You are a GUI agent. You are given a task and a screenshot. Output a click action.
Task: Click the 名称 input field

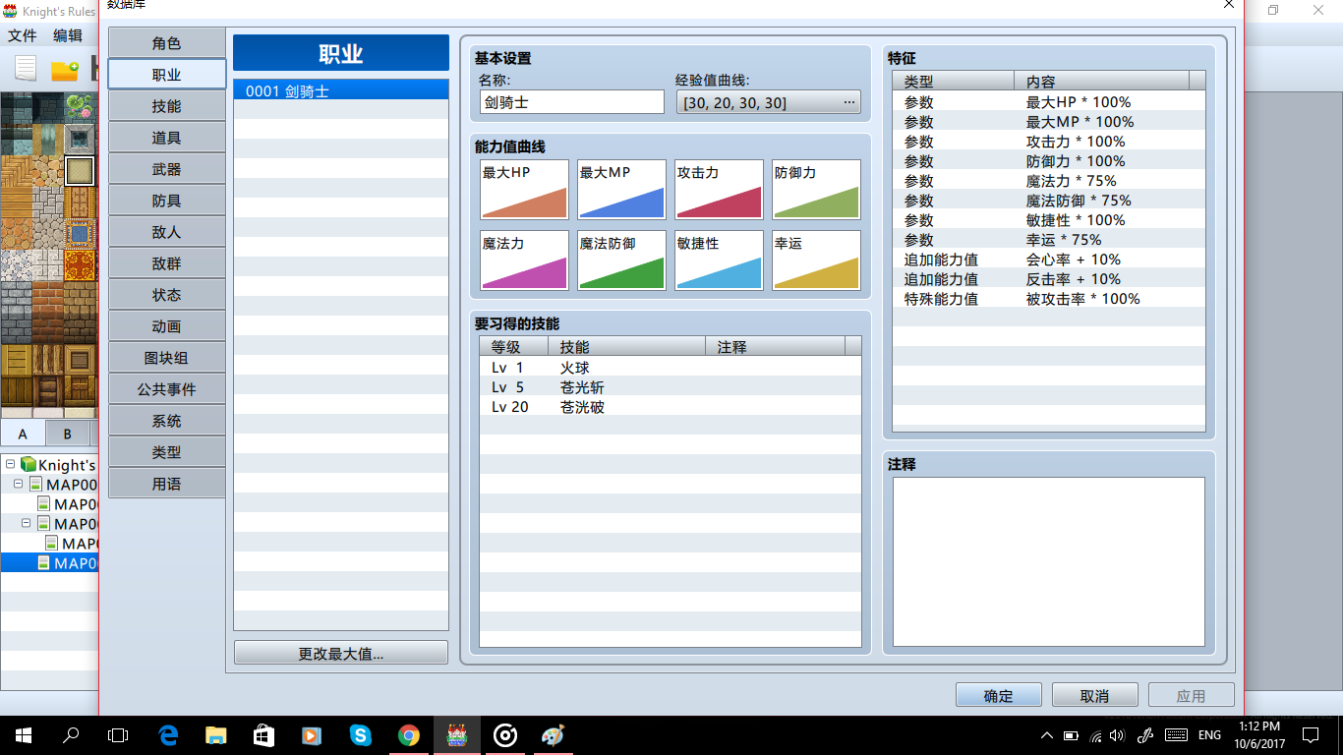click(572, 102)
